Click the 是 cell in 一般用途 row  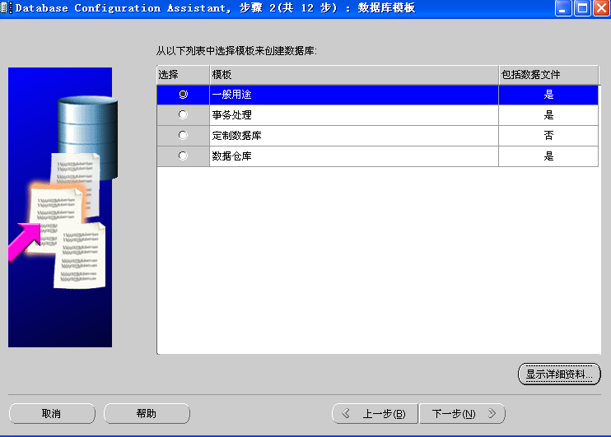click(548, 95)
